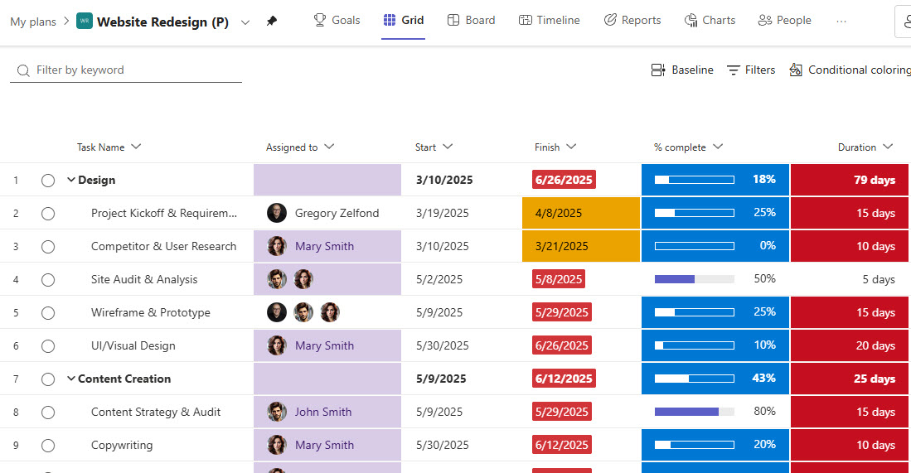
Task: Go to the Reports tab
Action: pyautogui.click(x=632, y=21)
